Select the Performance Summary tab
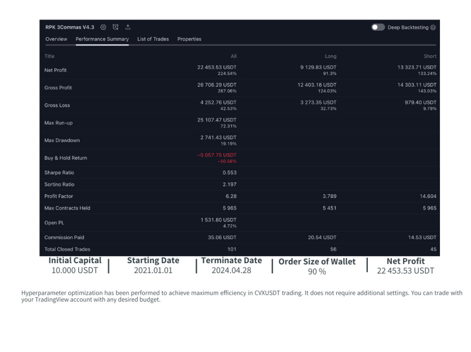471x352 pixels. click(x=102, y=39)
